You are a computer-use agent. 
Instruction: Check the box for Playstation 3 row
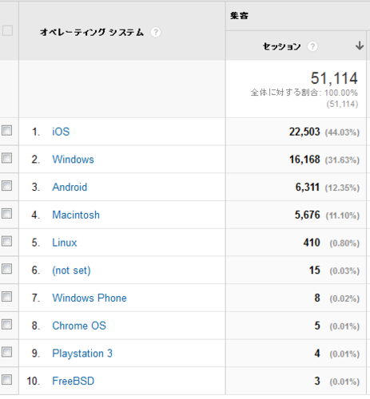(x=7, y=352)
